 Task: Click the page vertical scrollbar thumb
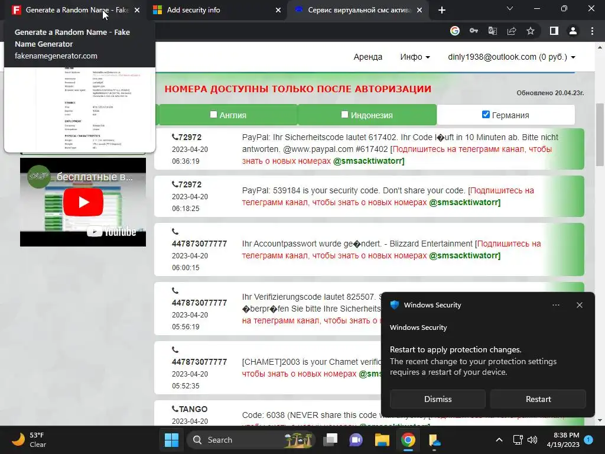(x=600, y=134)
